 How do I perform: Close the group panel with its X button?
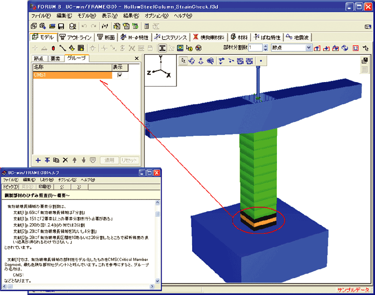[x=137, y=58]
